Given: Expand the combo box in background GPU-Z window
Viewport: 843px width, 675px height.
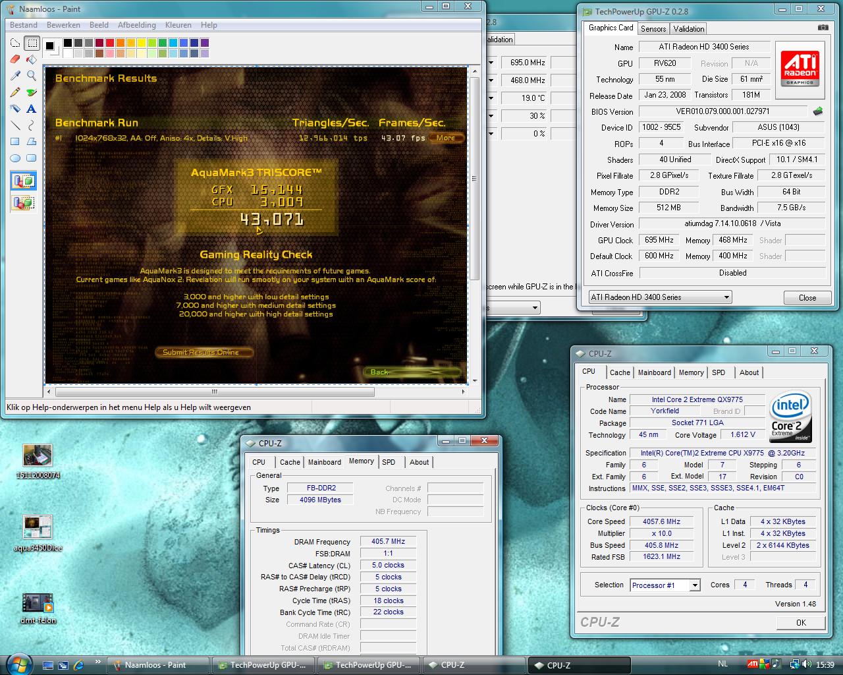Looking at the screenshot, I should click(x=535, y=308).
